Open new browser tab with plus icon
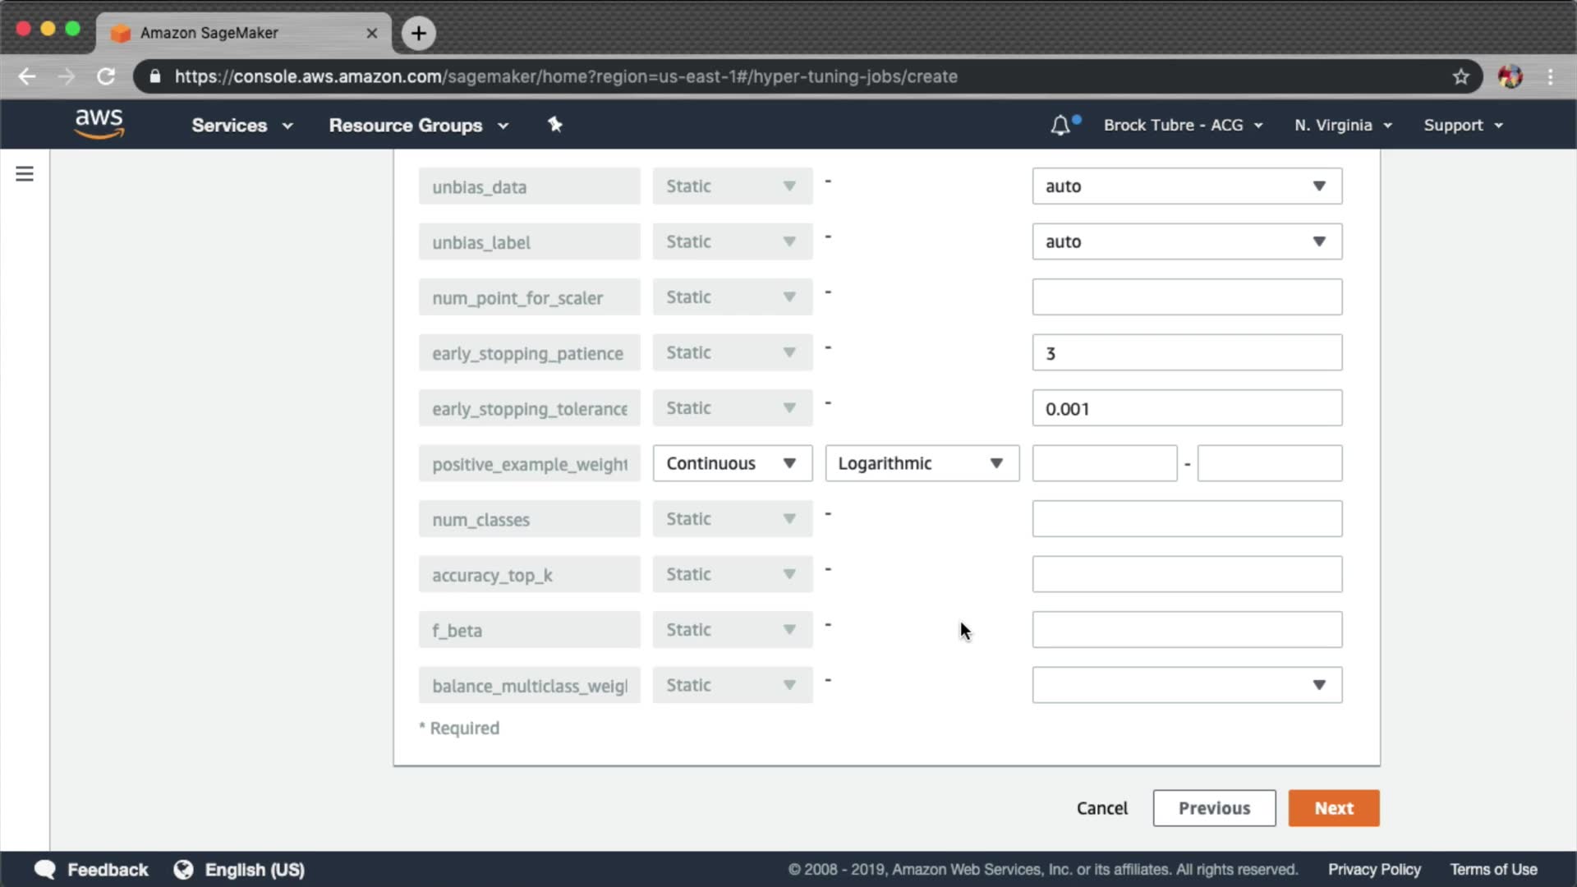Viewport: 1577px width, 887px height. click(418, 33)
